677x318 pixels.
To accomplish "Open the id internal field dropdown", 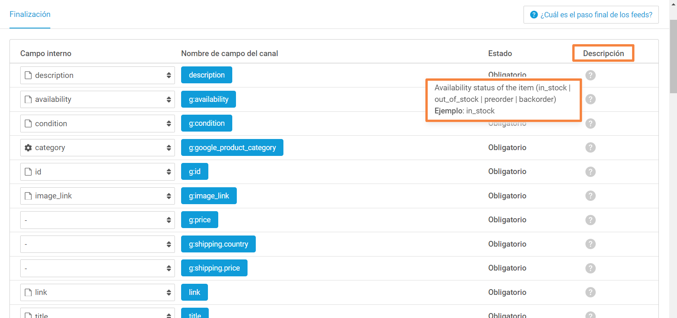I will pos(97,172).
